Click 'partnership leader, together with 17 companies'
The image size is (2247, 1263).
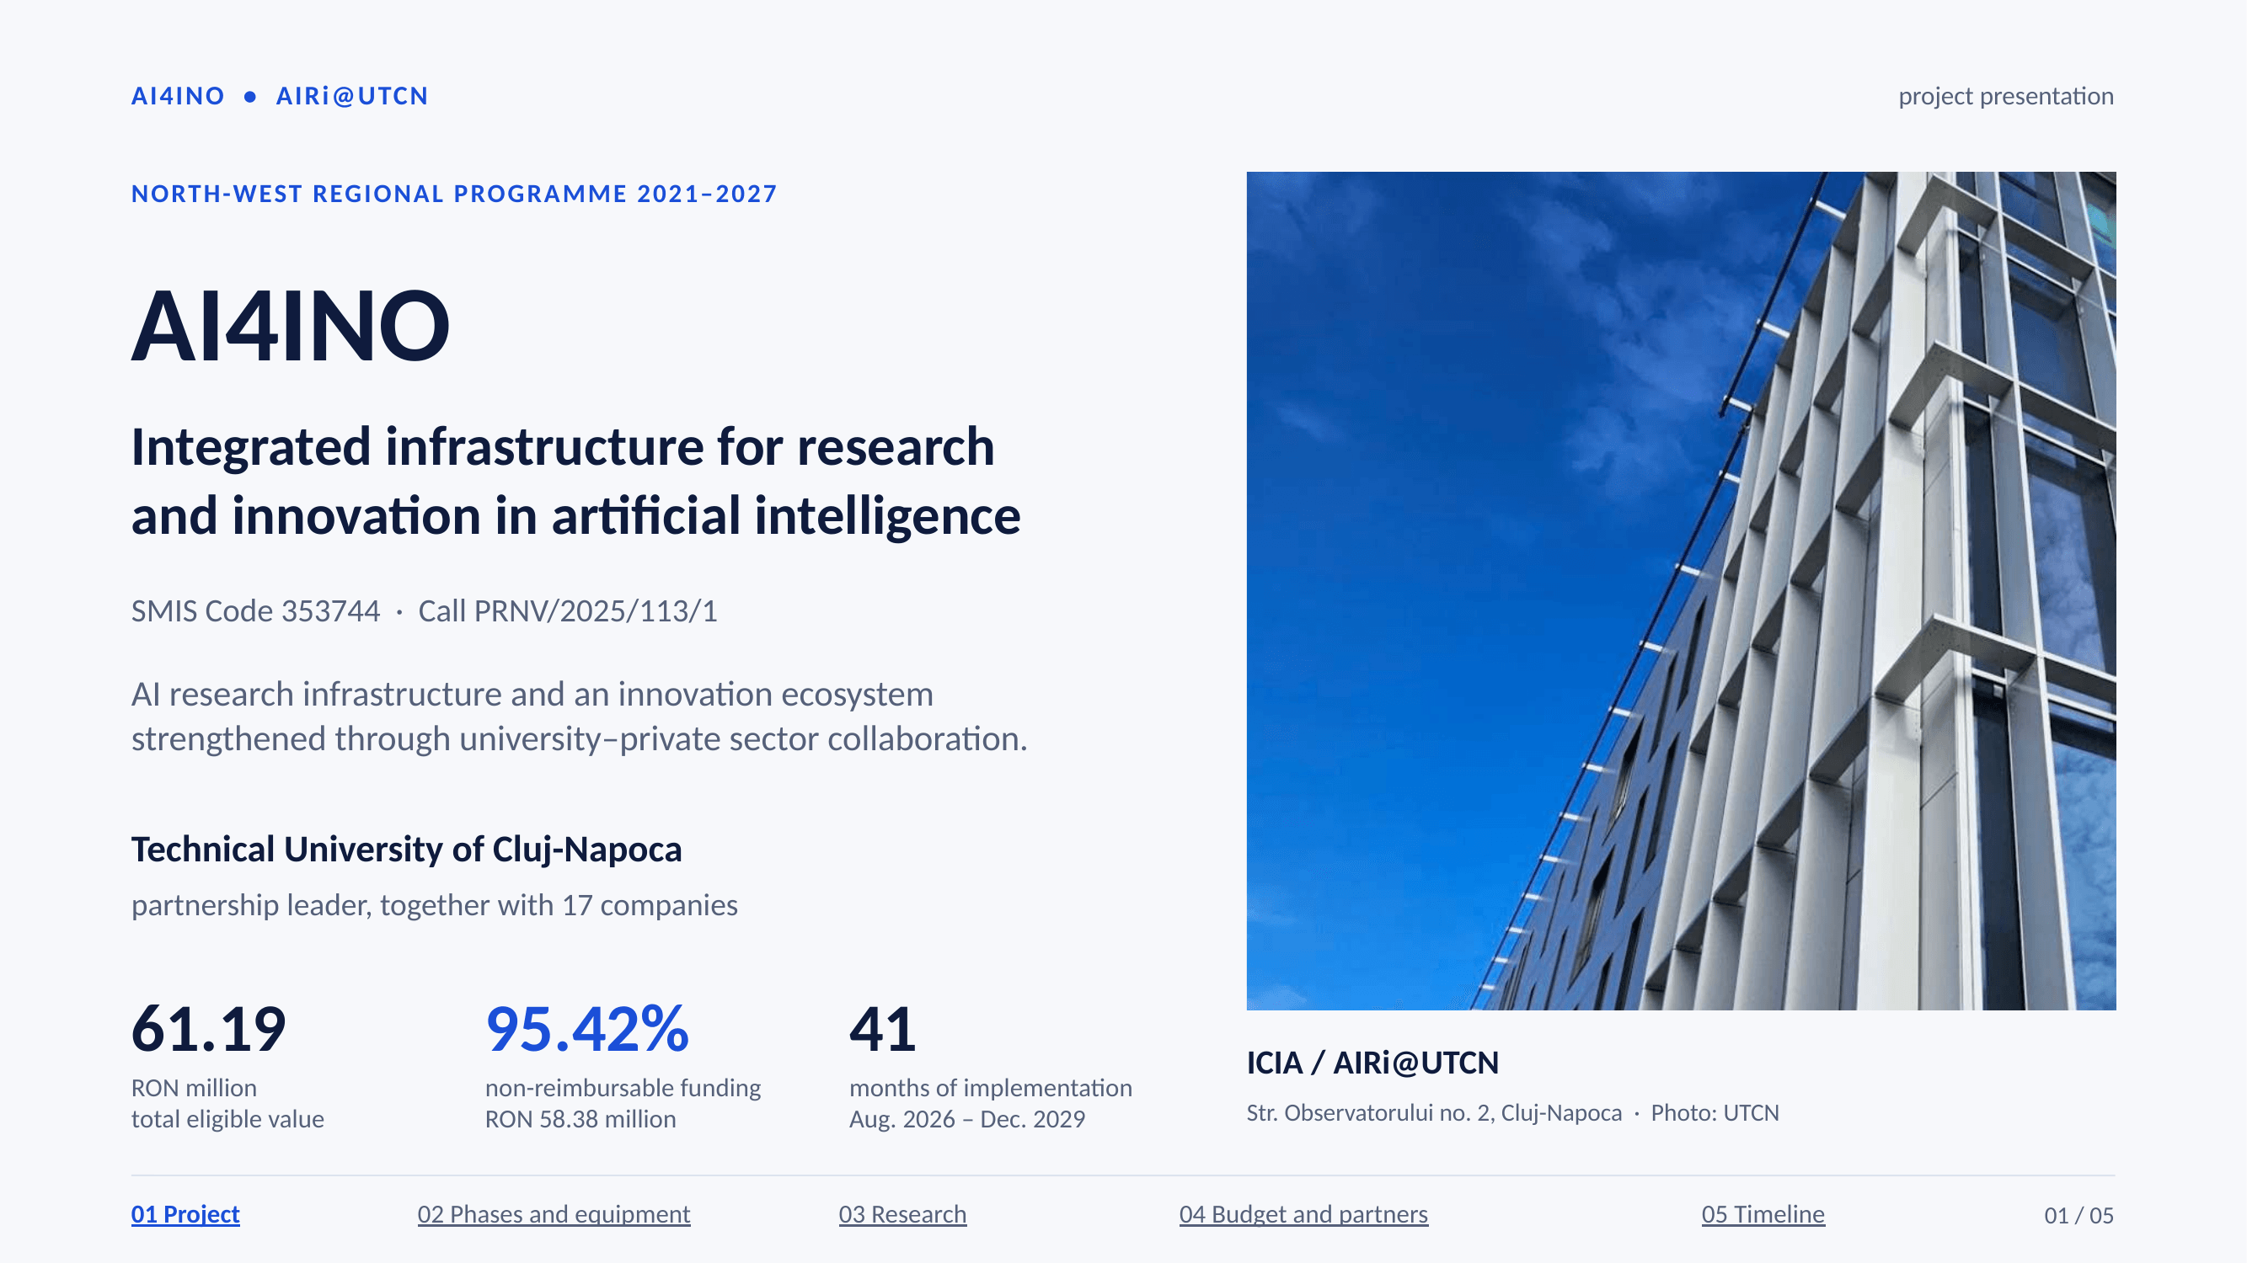point(435,906)
